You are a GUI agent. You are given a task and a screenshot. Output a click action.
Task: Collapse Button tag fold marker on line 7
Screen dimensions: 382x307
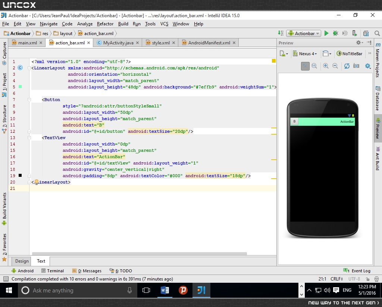pos(29,100)
